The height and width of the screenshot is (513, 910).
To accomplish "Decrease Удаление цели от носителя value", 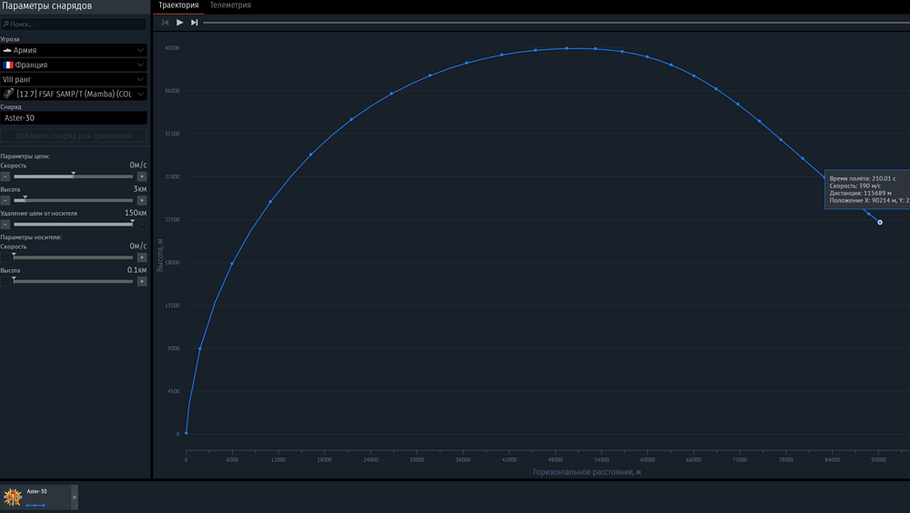I will coord(5,224).
